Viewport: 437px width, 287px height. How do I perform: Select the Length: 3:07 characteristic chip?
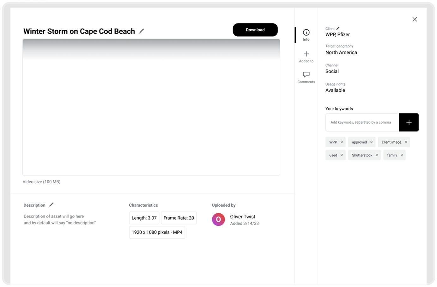144,218
